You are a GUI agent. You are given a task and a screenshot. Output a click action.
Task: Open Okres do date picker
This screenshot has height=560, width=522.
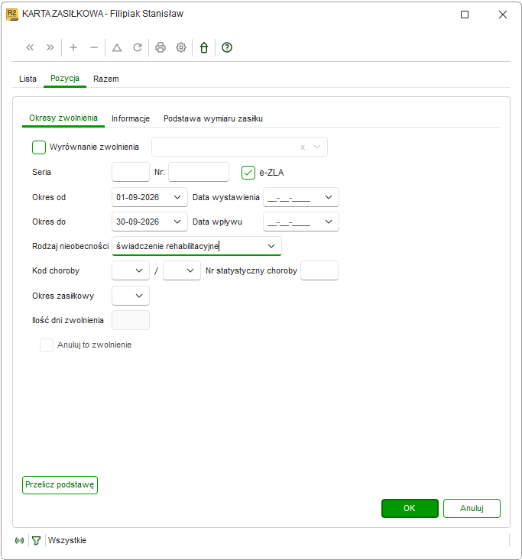pos(177,222)
